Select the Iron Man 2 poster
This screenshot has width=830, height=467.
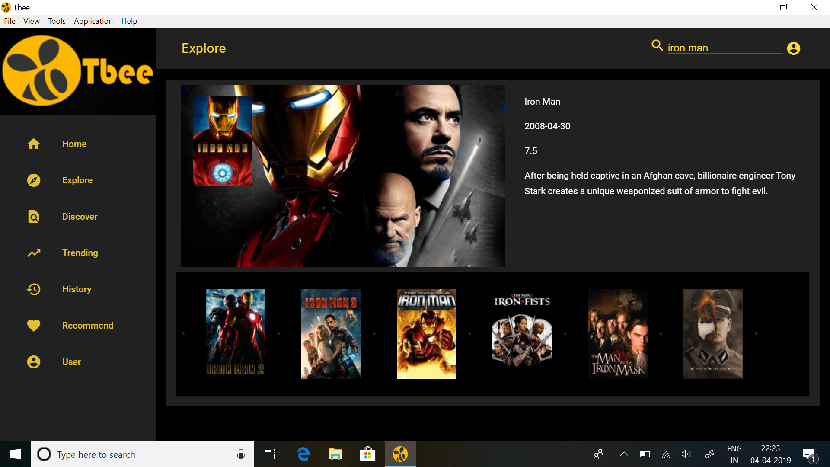(236, 334)
